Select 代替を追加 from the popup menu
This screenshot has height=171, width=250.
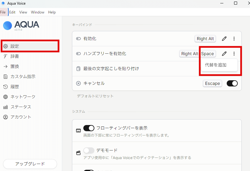click(216, 65)
